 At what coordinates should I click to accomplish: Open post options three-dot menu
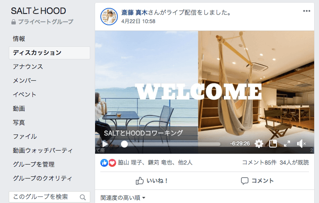click(307, 11)
